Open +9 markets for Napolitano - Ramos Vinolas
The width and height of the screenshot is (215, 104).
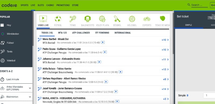[x=166, y=79]
